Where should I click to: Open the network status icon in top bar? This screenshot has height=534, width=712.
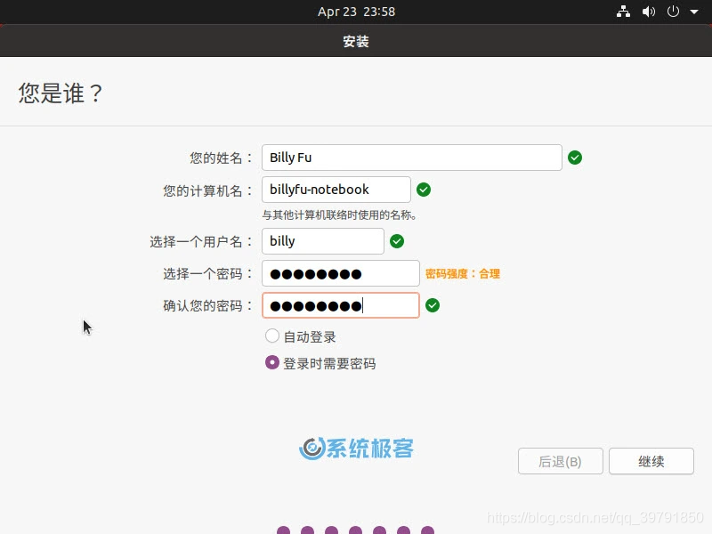point(623,12)
